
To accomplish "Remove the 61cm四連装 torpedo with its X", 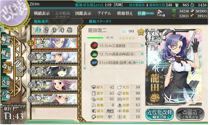I will pyautogui.click(x=142, y=62).
